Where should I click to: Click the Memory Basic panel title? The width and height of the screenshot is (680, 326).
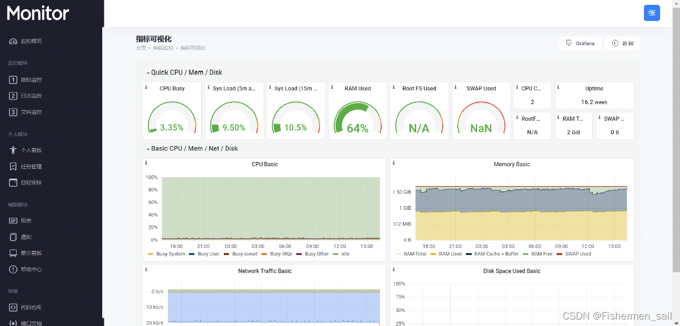coord(512,165)
